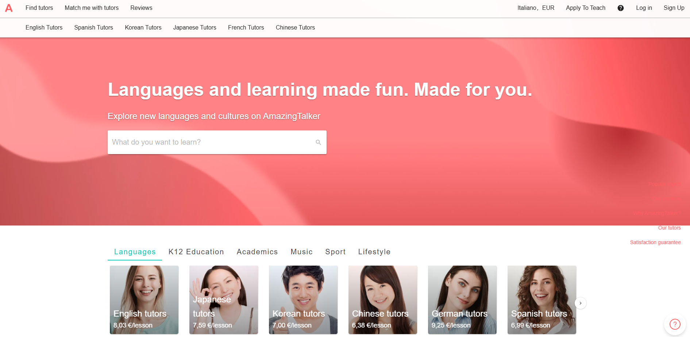Jump to Satisfaction guarantee section
The height and width of the screenshot is (337, 690).
[x=655, y=243]
